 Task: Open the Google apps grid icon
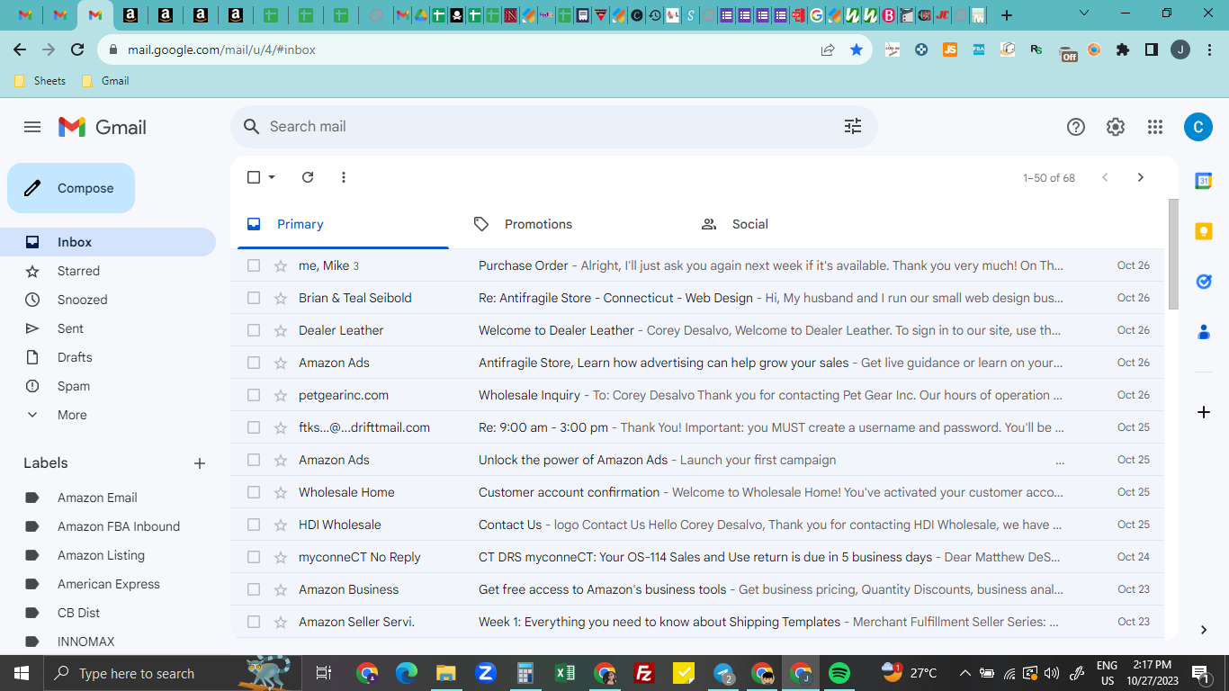click(1155, 127)
